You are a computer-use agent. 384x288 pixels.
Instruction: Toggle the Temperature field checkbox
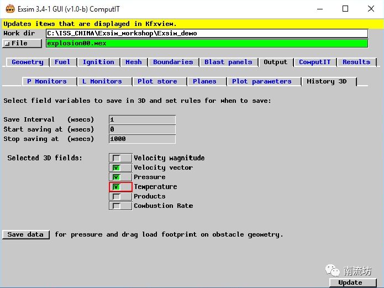(x=120, y=187)
